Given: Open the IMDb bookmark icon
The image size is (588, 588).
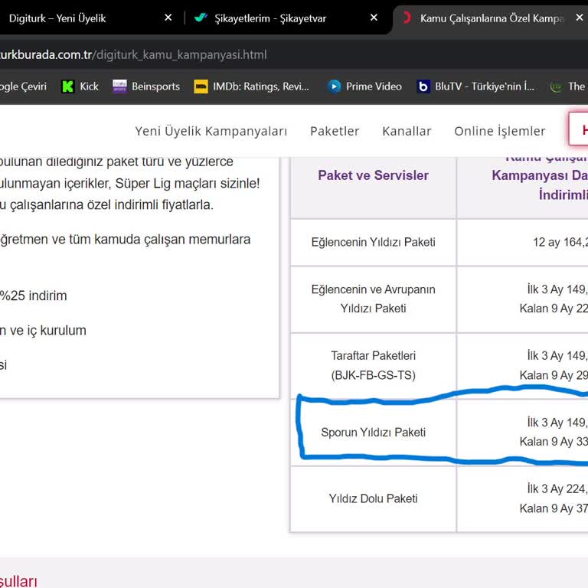Looking at the screenshot, I should [x=201, y=87].
